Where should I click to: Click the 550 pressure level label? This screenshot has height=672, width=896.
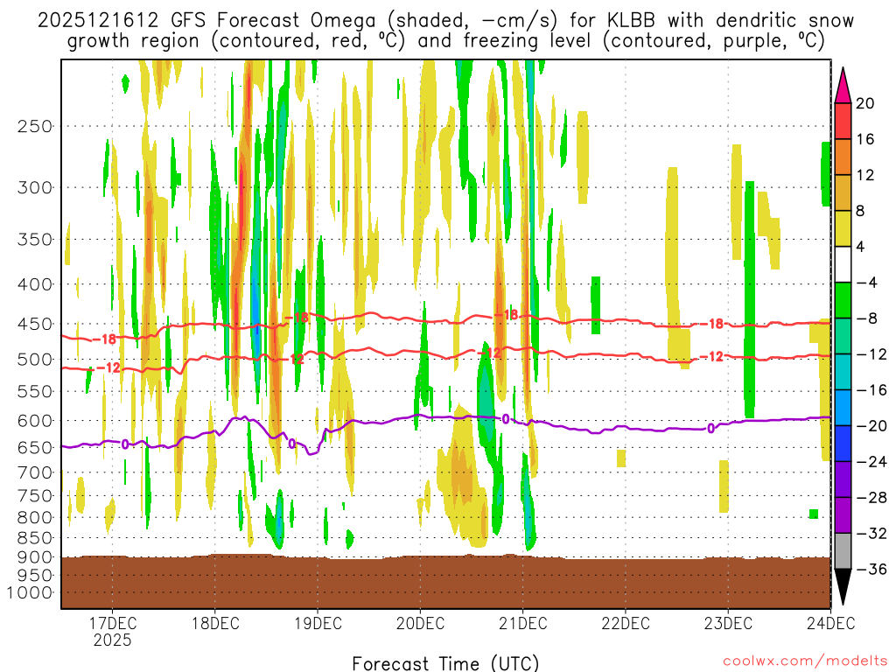point(35,391)
